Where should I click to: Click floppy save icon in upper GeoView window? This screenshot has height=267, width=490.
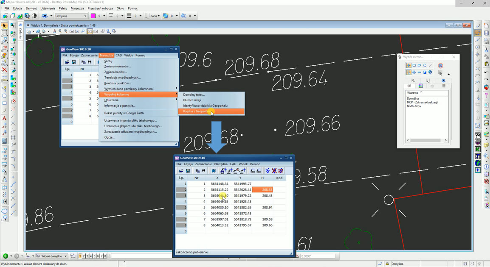point(74,62)
